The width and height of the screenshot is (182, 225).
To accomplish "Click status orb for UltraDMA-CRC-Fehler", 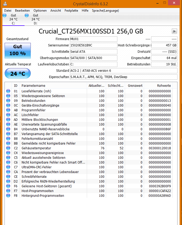I will point(8,167).
